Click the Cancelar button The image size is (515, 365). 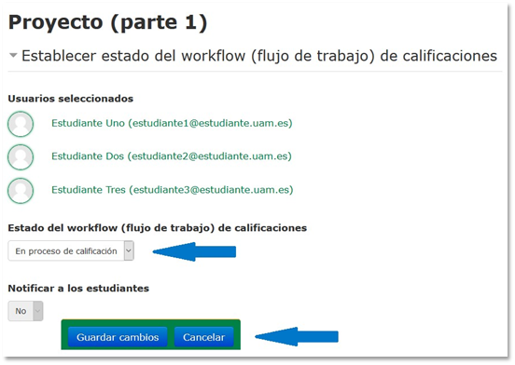(204, 337)
